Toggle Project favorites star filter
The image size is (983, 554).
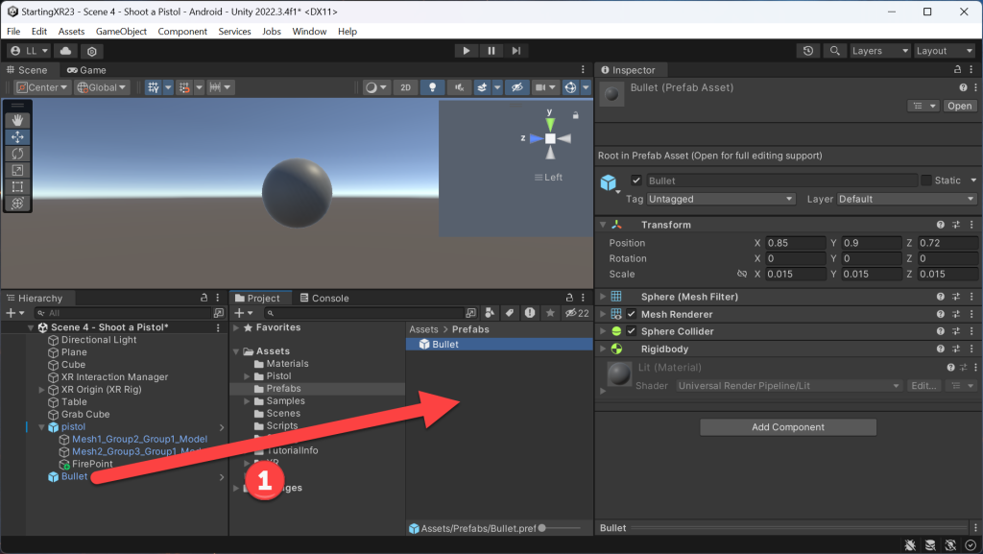(550, 313)
